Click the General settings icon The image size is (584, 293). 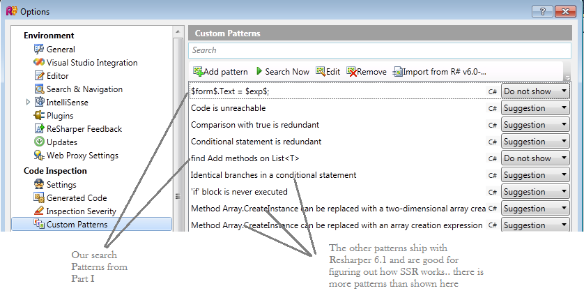pyautogui.click(x=39, y=50)
